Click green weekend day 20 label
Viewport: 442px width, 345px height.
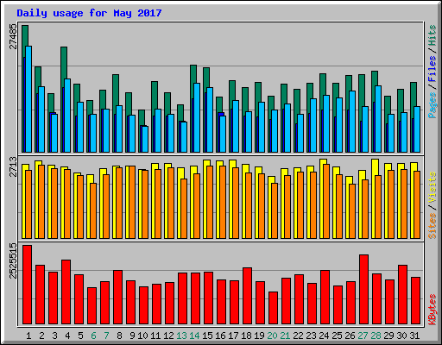(x=272, y=336)
